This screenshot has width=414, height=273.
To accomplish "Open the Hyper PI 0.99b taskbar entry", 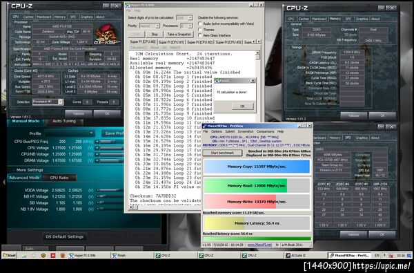I will click(x=89, y=256).
